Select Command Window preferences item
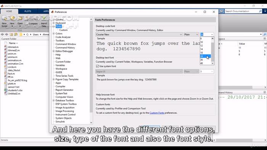This screenshot has height=150, width=267. point(66,44)
